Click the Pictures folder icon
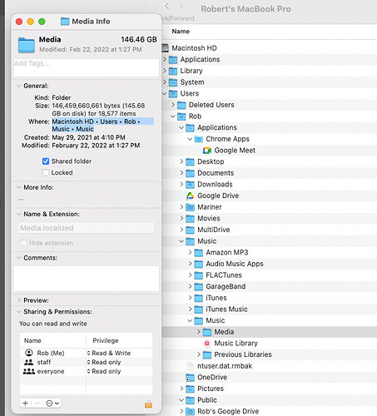Viewport: 377px width, 416px height. coord(190,389)
